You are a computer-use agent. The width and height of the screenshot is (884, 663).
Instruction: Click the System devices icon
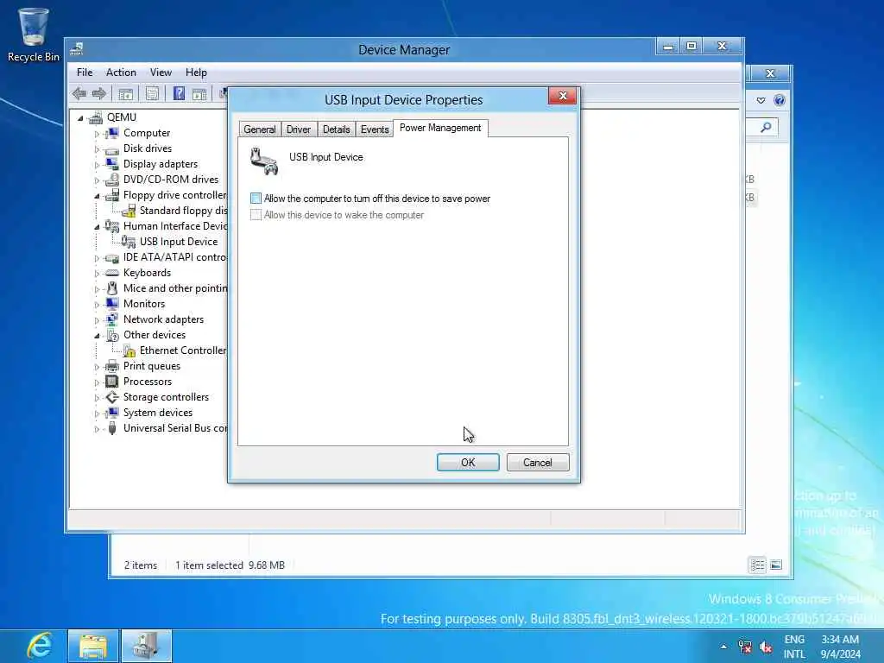click(x=112, y=413)
